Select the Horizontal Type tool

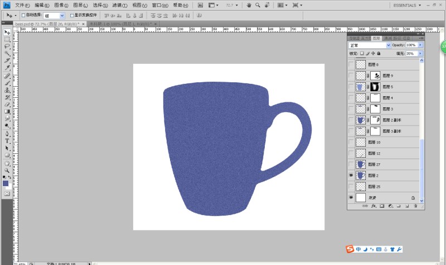[7, 141]
